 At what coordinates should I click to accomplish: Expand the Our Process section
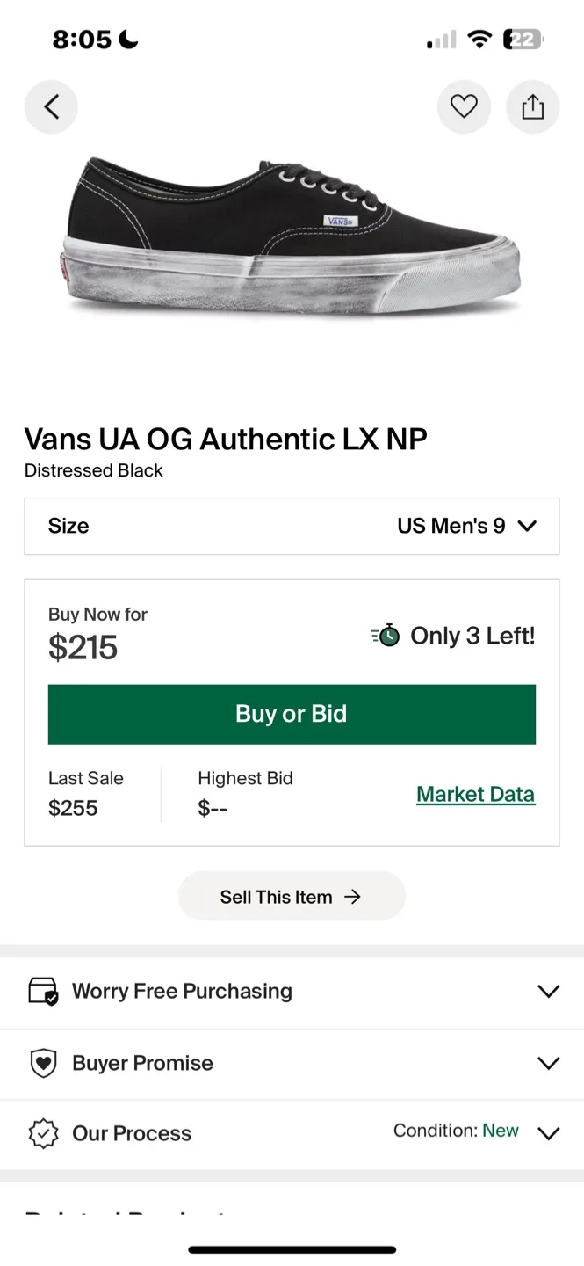[x=548, y=1133]
